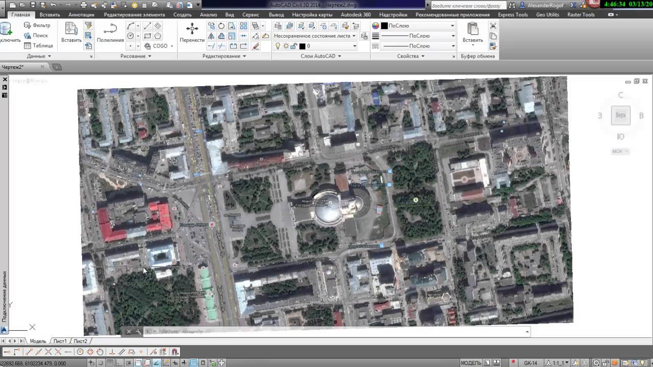This screenshot has height=367, width=653.
Task: Select the Rotate tool in editing panel
Action: 221,26
